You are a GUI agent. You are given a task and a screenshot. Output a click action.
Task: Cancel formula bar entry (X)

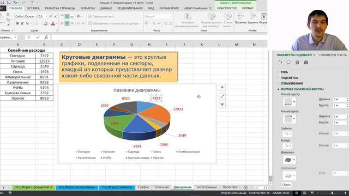(x=29, y=37)
